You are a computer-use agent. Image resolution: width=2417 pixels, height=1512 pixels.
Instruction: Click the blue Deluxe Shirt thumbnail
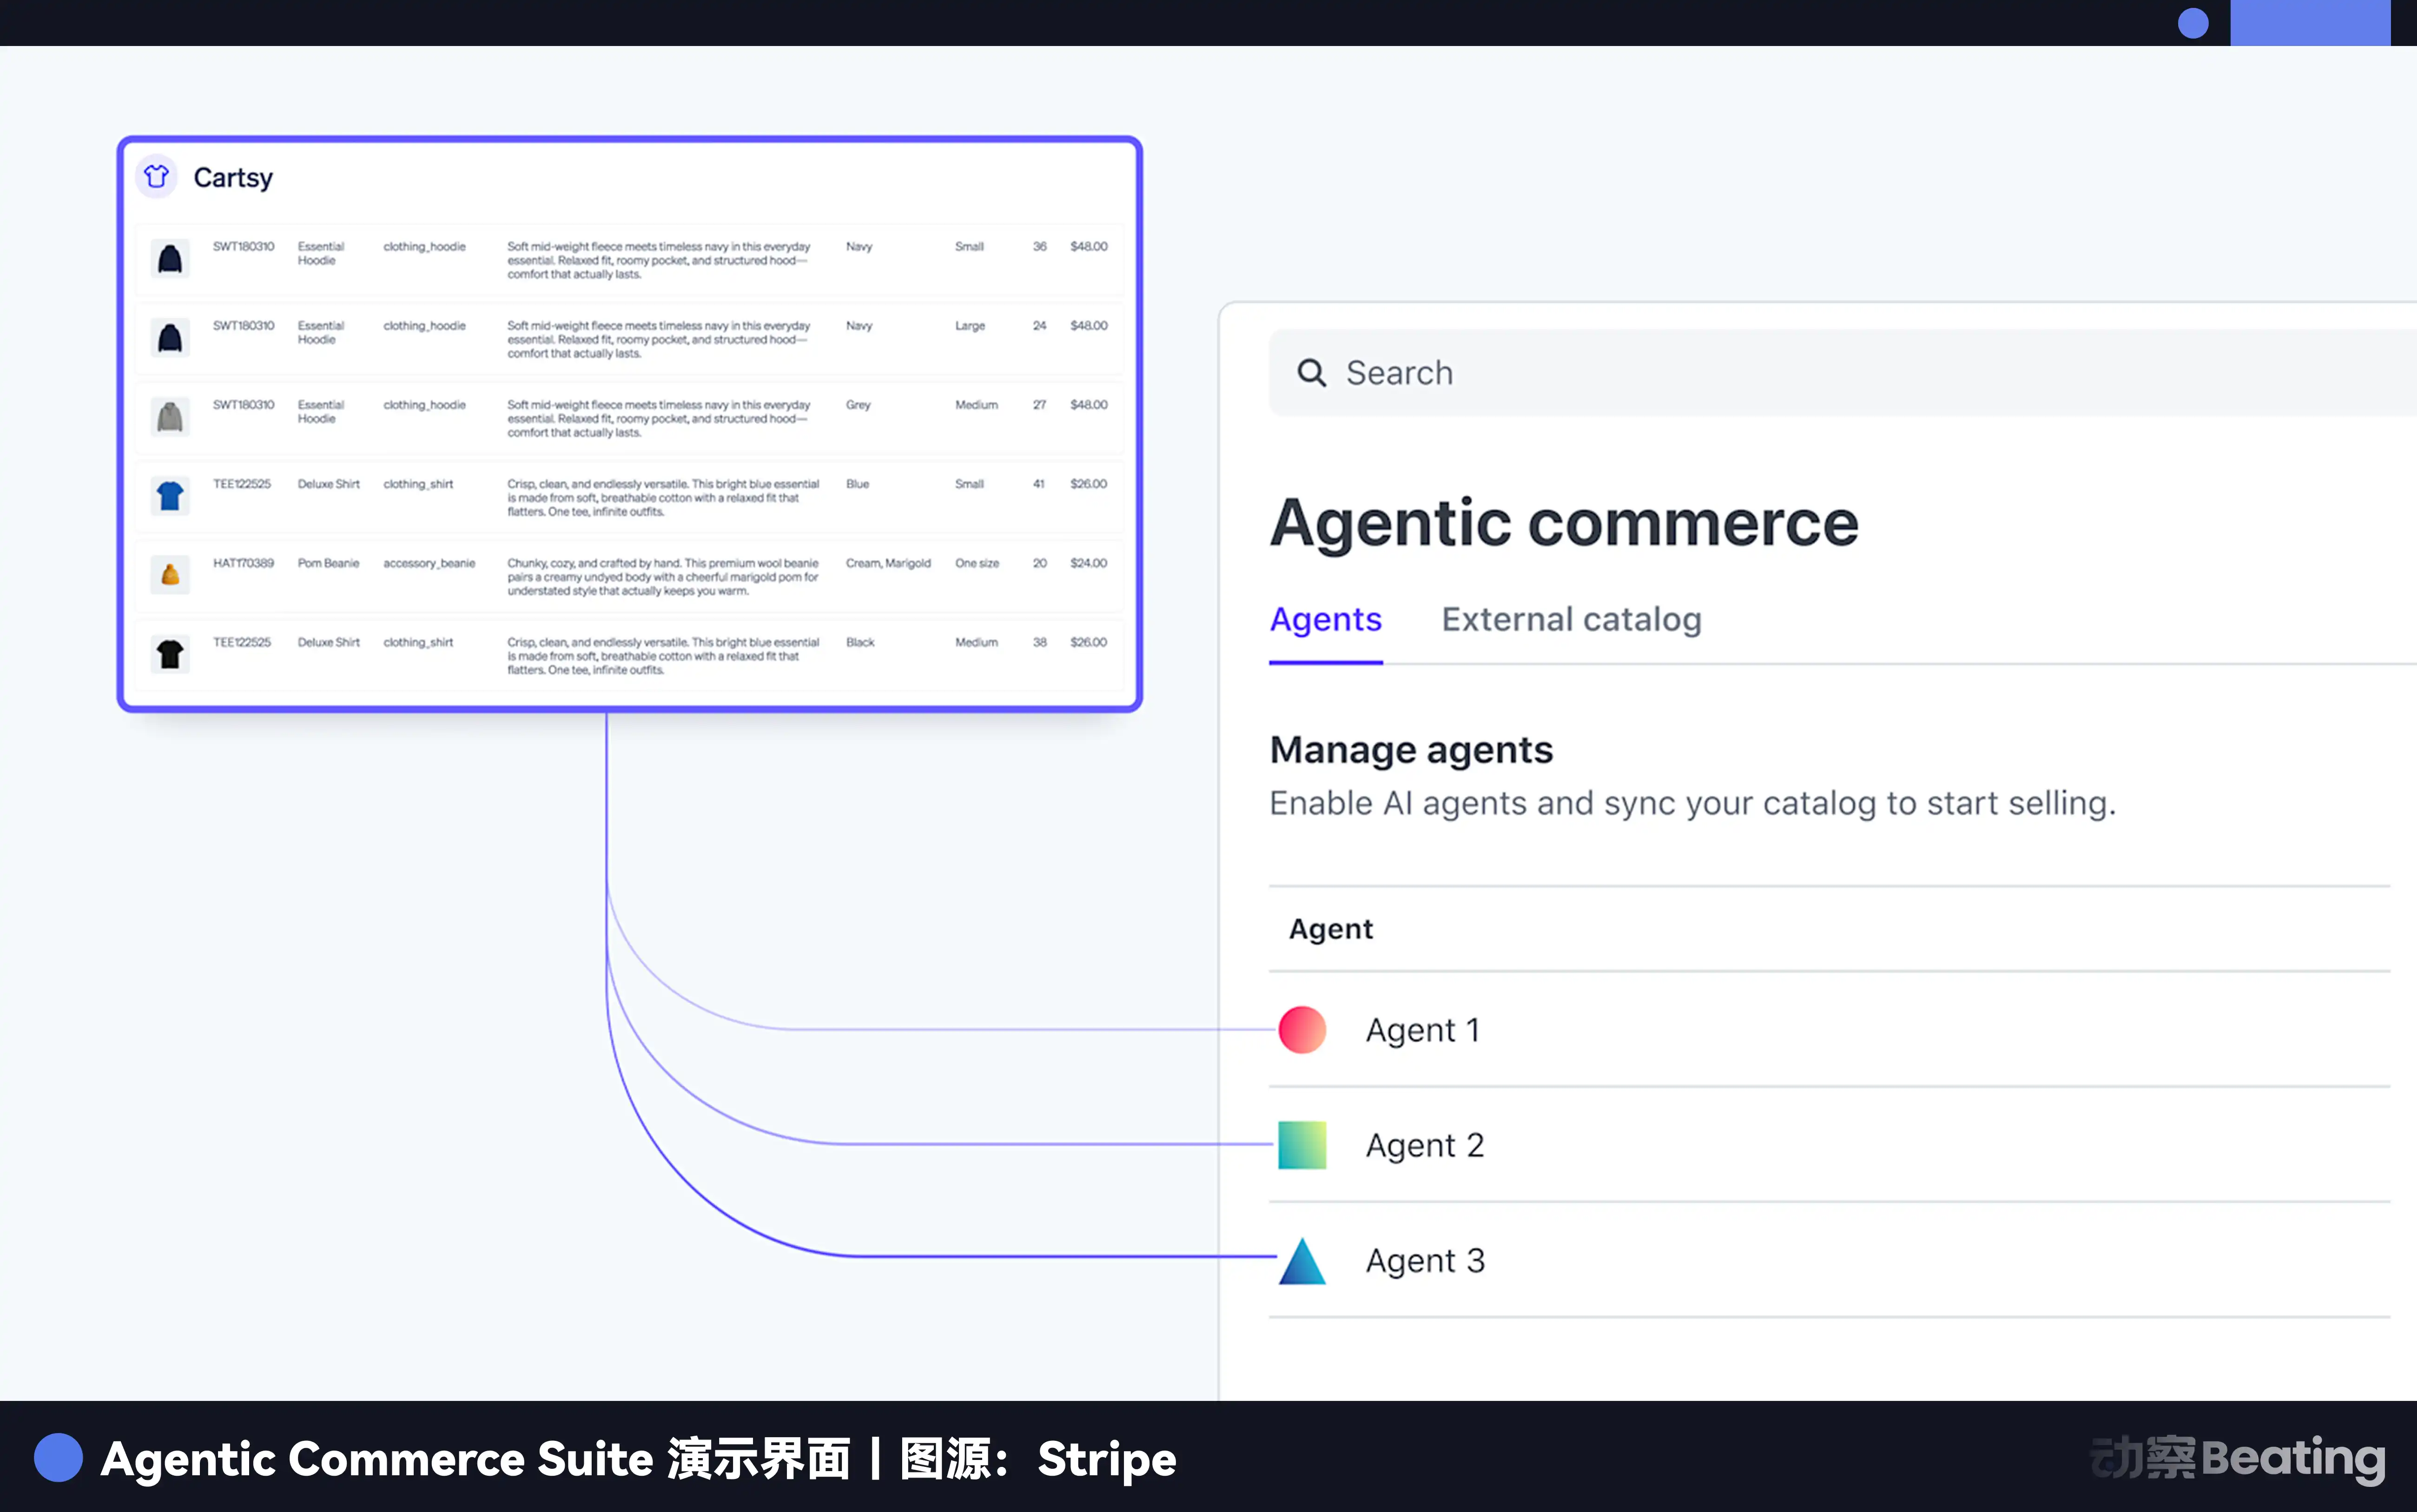click(170, 496)
